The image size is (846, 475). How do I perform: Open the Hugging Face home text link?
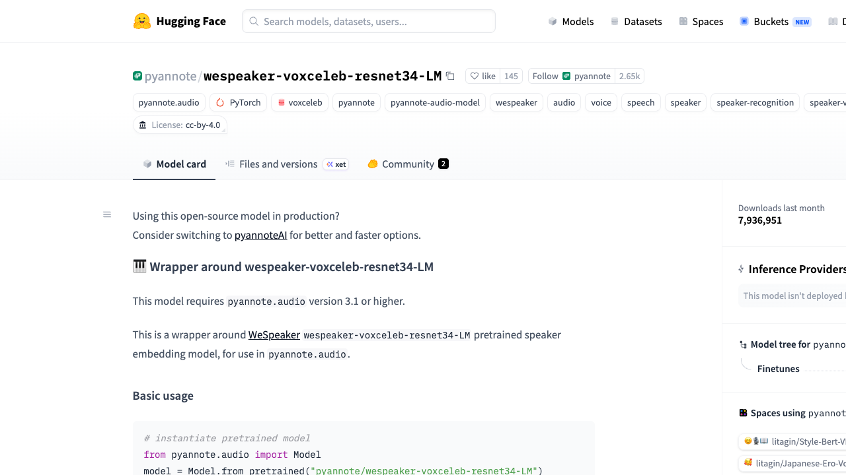click(x=191, y=21)
